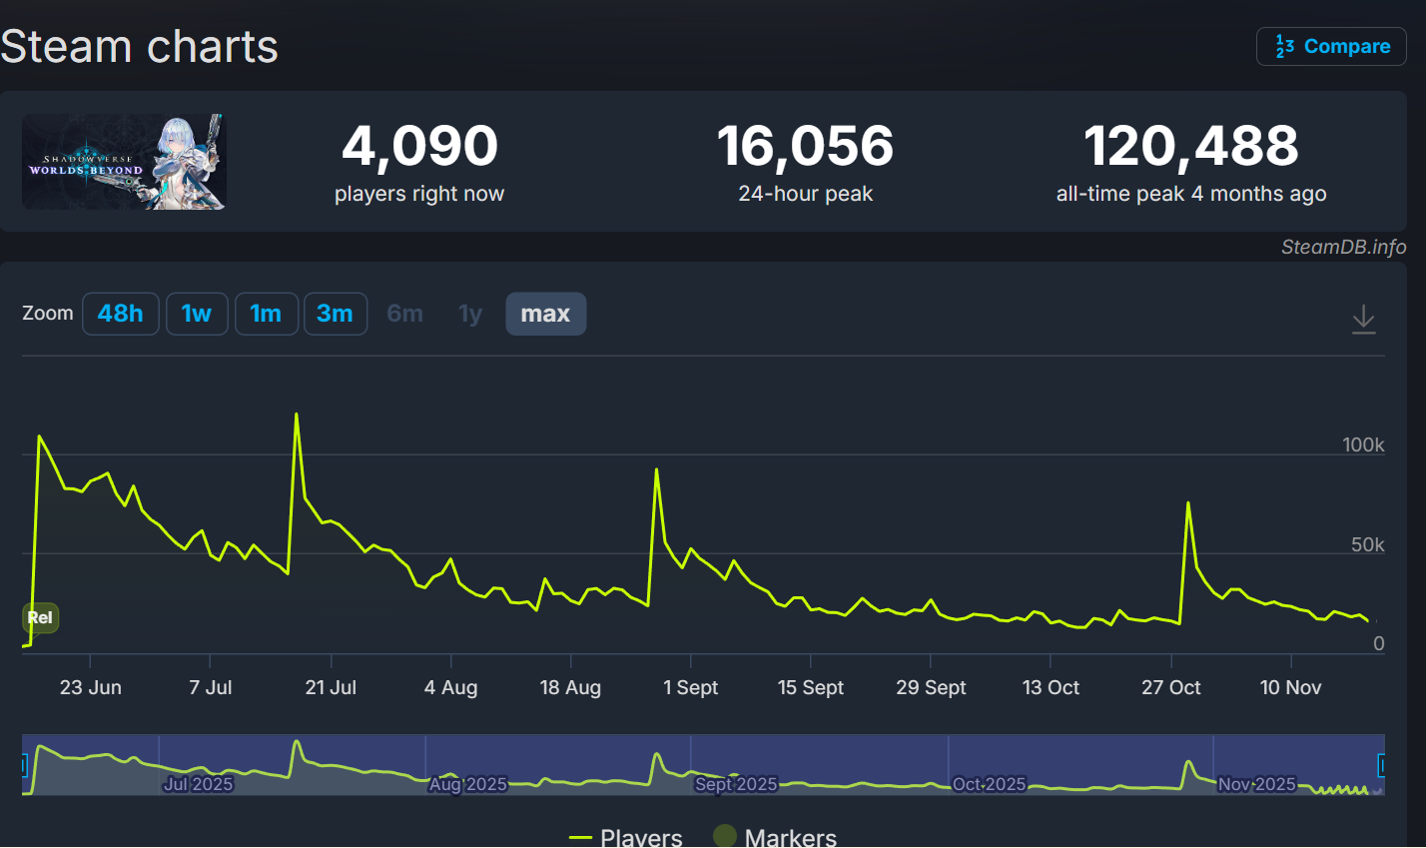Click the Oct 2025 label in navigator
The image size is (1426, 848).
click(x=989, y=784)
